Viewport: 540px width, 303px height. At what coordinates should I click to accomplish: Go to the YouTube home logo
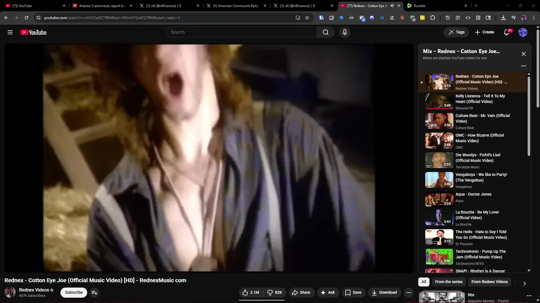click(33, 32)
